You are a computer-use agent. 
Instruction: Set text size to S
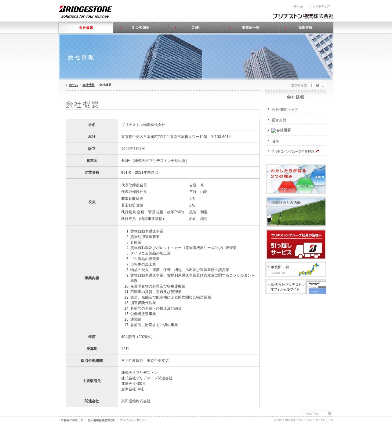pos(311,85)
